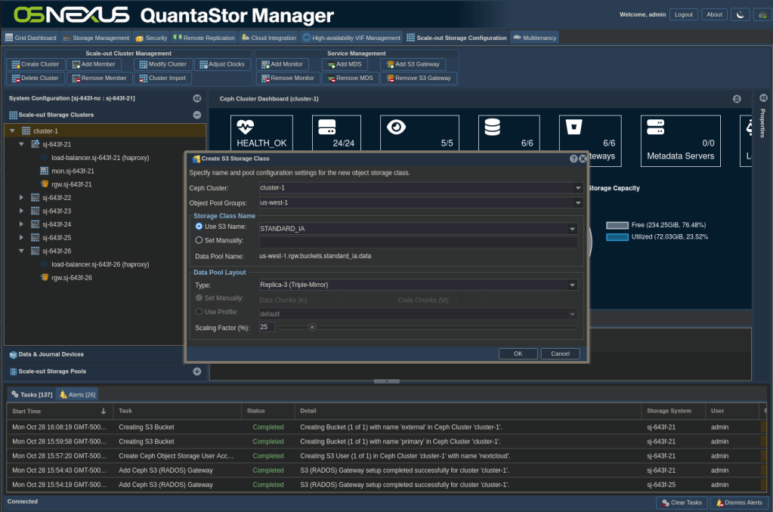Open help icon in dialog title bar
773x512 pixels.
click(x=574, y=159)
